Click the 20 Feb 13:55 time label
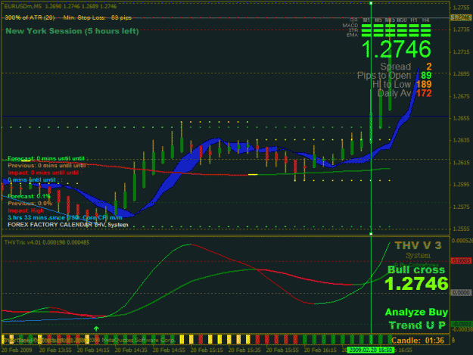This screenshot has height=355, width=473. pyautogui.click(x=55, y=350)
